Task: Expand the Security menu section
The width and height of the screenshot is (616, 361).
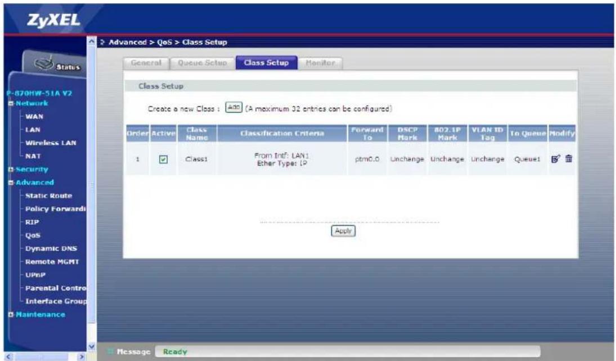Action: pos(11,170)
